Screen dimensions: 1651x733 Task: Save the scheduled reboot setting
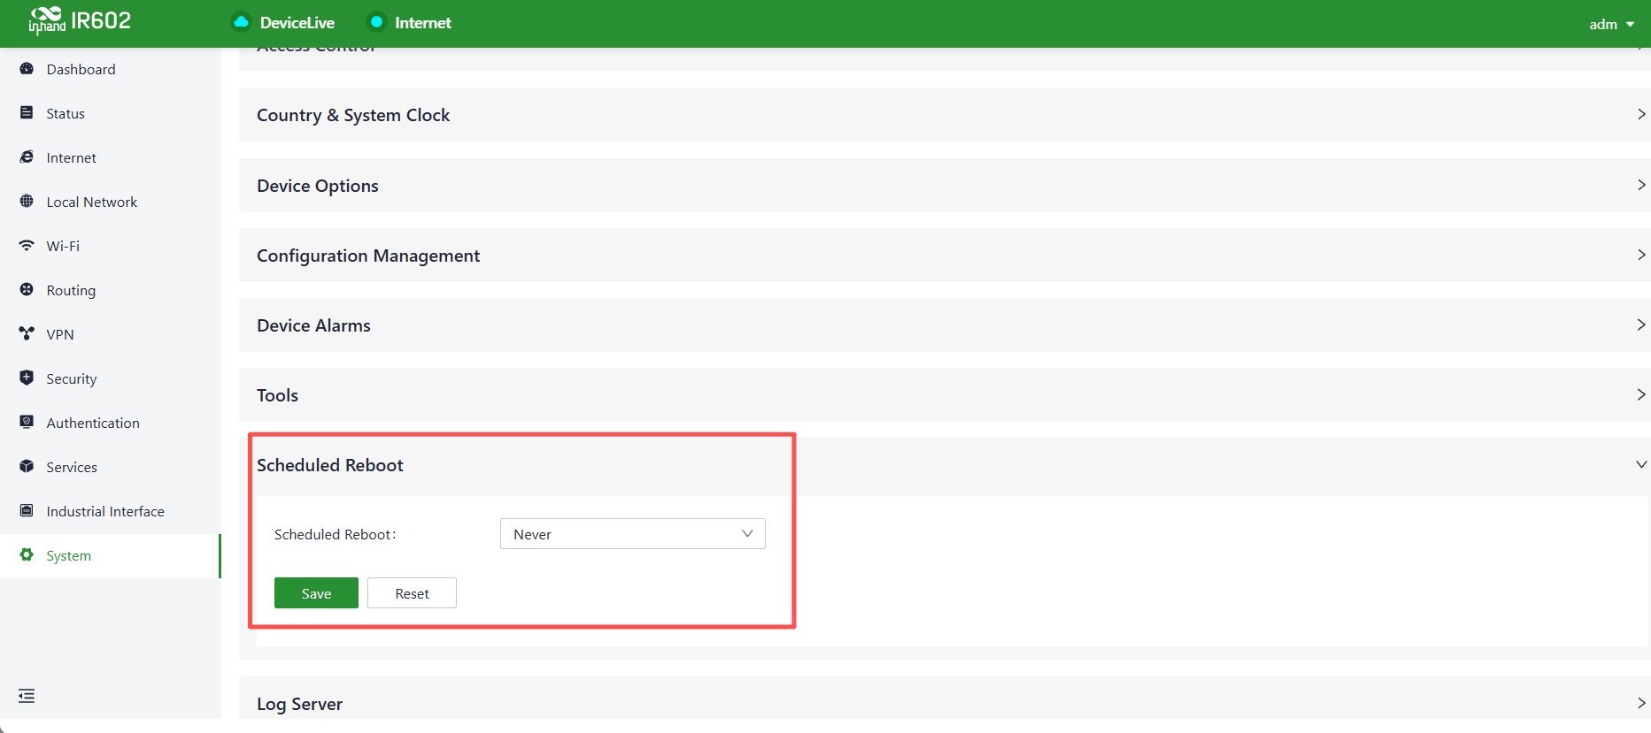pyautogui.click(x=316, y=593)
